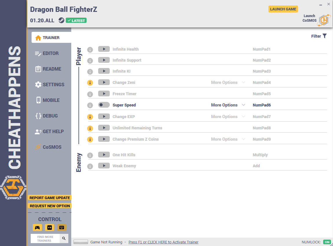Click info icon for Unlimited Remaining Turns

(90, 128)
